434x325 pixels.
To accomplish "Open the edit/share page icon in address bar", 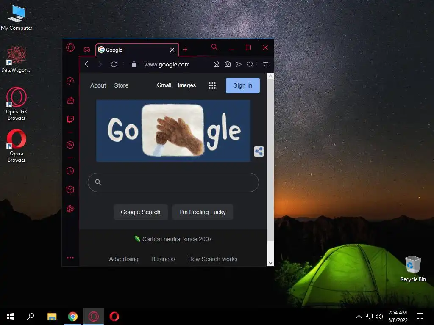I will click(x=217, y=64).
